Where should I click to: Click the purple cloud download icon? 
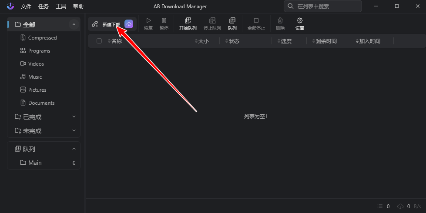(129, 24)
